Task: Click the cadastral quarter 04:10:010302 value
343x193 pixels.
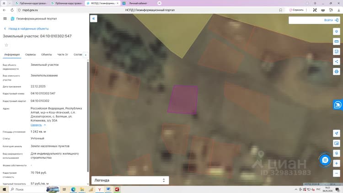Action: [x=40, y=101]
